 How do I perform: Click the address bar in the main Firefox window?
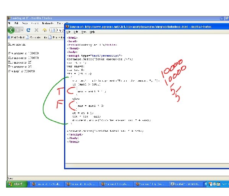(57, 30)
